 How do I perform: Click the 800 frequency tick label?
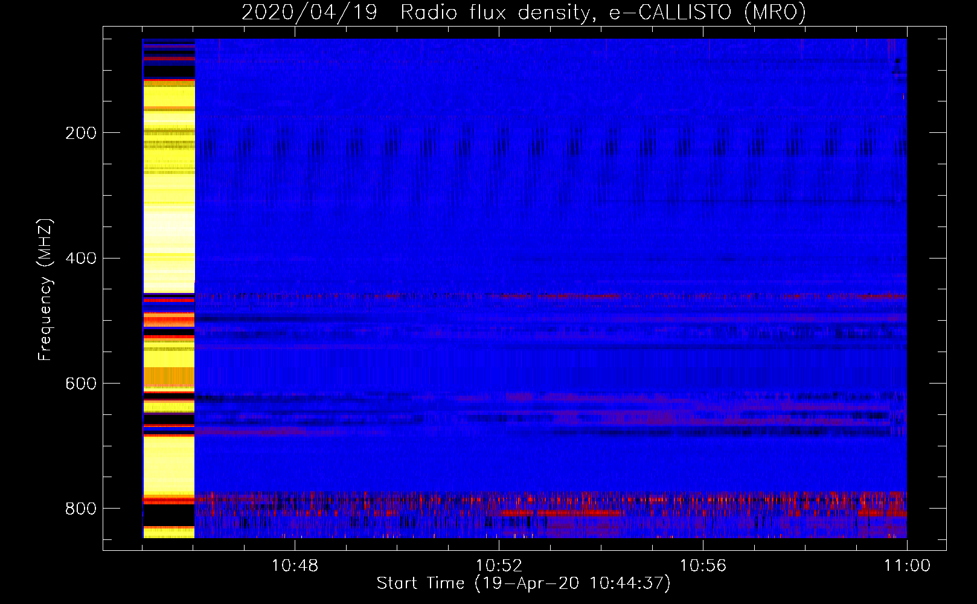[81, 509]
